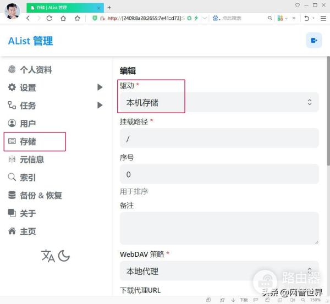Click the green security shield icon
Viewport: 330px width, 304px height.
(x=95, y=18)
